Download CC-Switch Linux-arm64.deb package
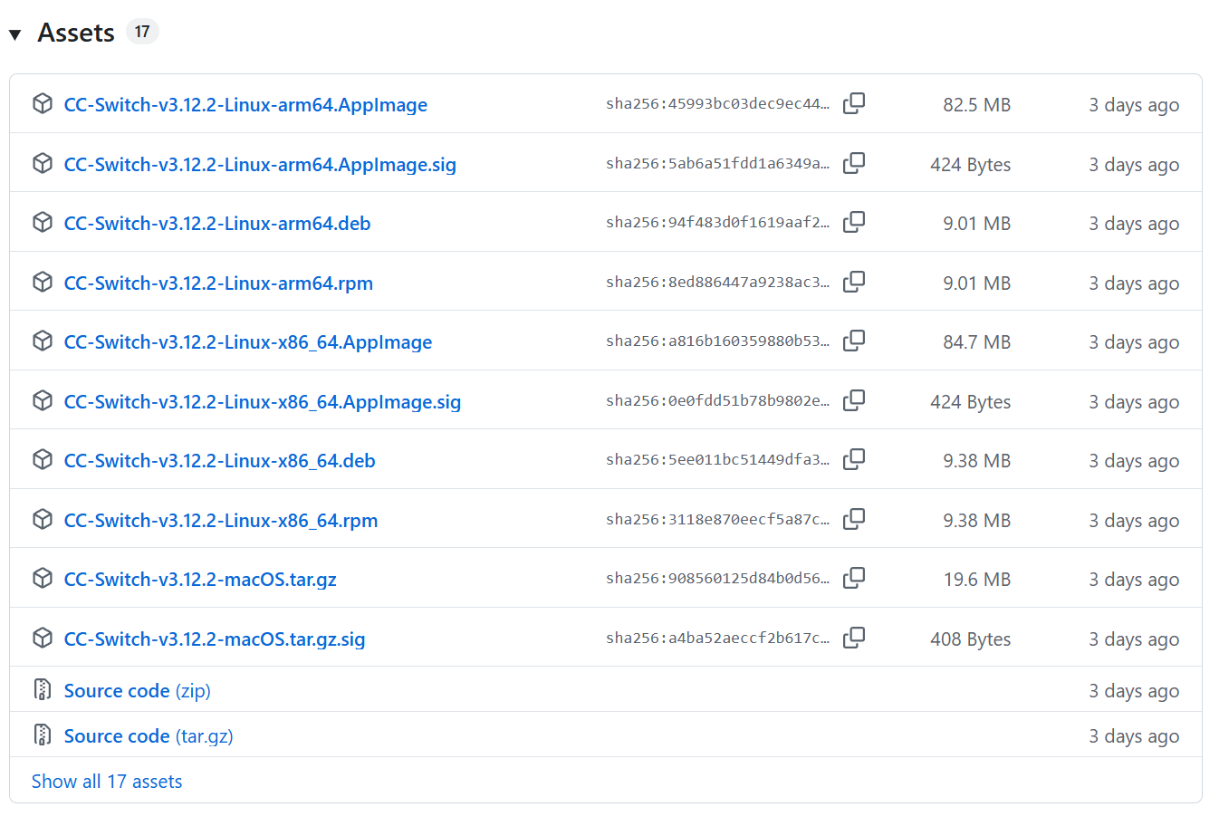 pos(217,224)
